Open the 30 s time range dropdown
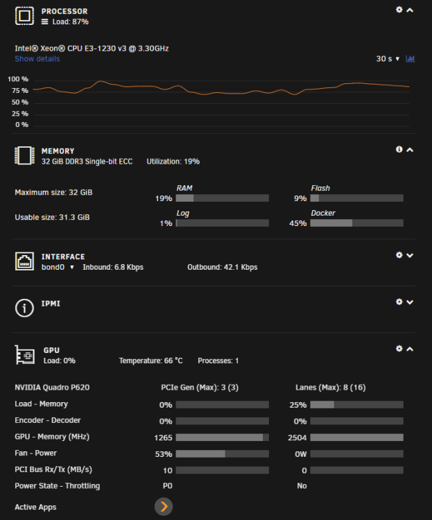 tap(388, 59)
